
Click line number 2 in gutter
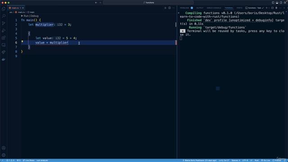(16, 25)
